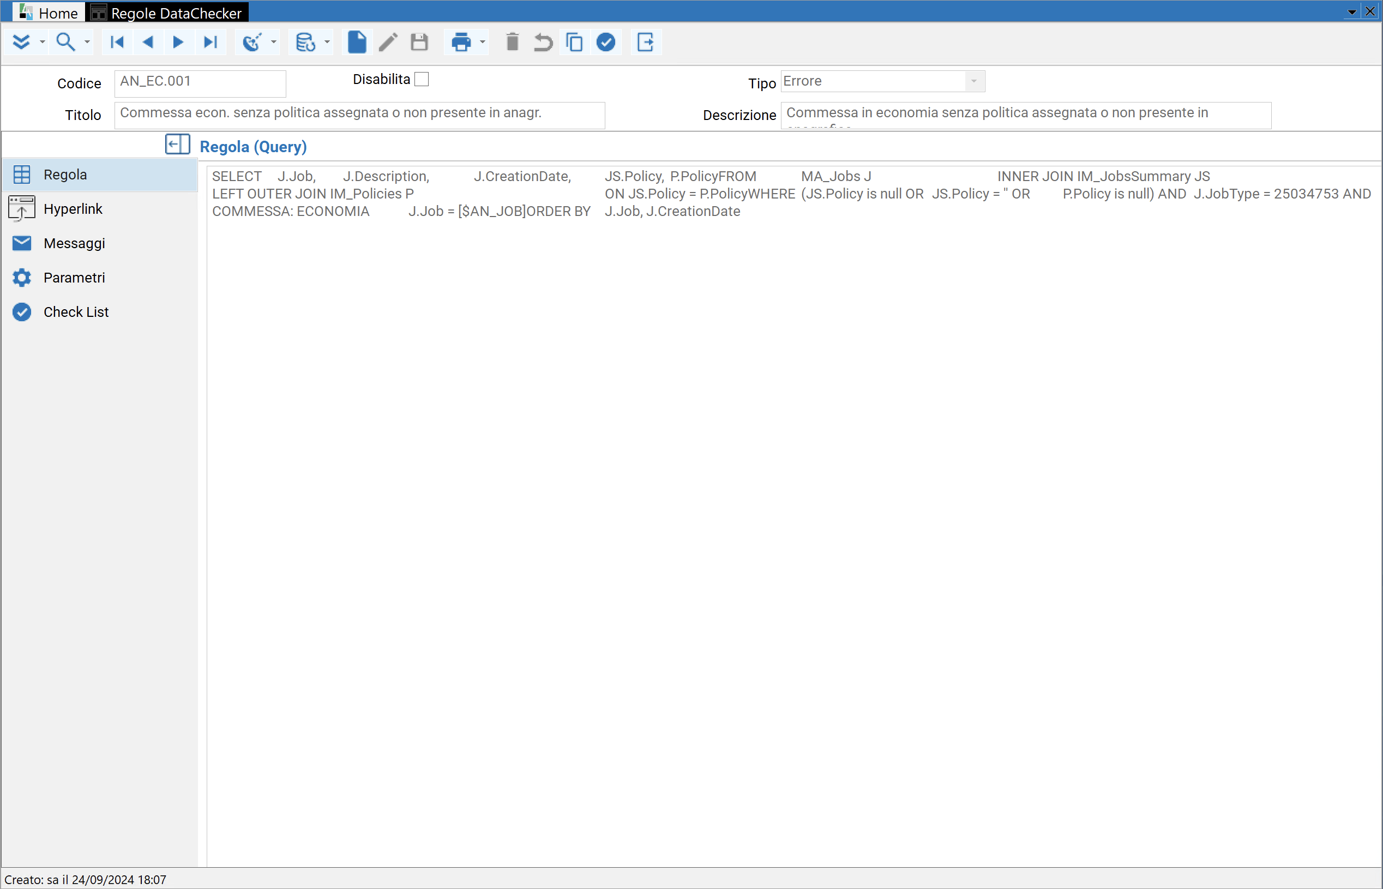Viewport: 1383px width, 889px height.
Task: Switch to the Home tab
Action: coord(49,13)
